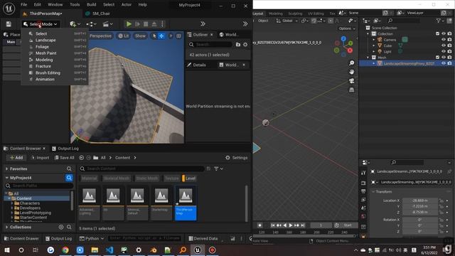Click Blender perspective orthographic grid icon
The height and width of the screenshot is (256, 455).
pos(352,90)
